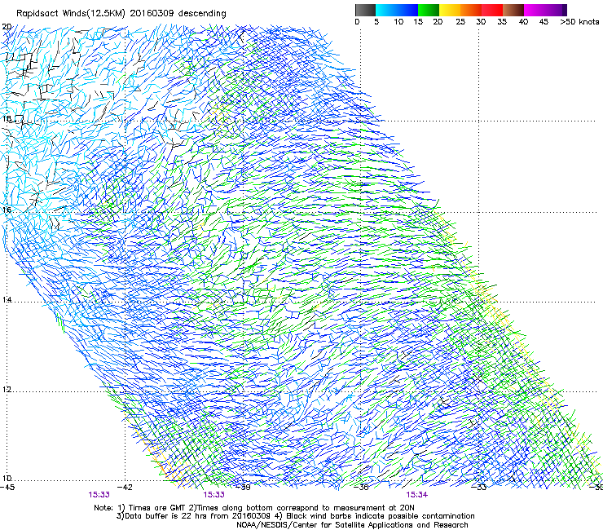This screenshot has width=603, height=530.
Task: Click the longitude label '-45'
Action: pos(7,488)
